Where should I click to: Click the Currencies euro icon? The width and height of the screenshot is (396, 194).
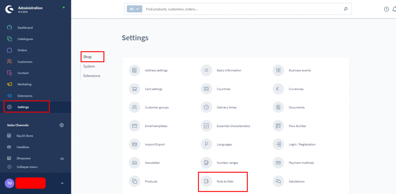tap(278, 89)
